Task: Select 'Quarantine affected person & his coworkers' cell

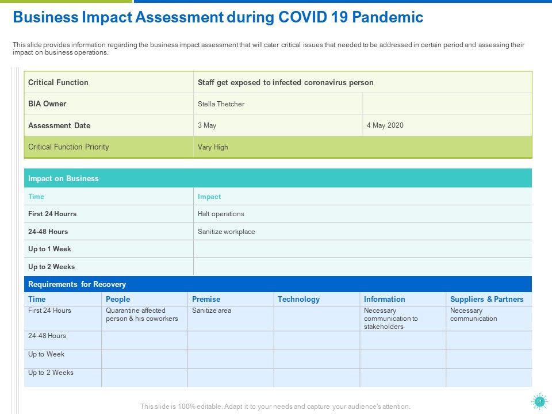Action: pyautogui.click(x=144, y=315)
